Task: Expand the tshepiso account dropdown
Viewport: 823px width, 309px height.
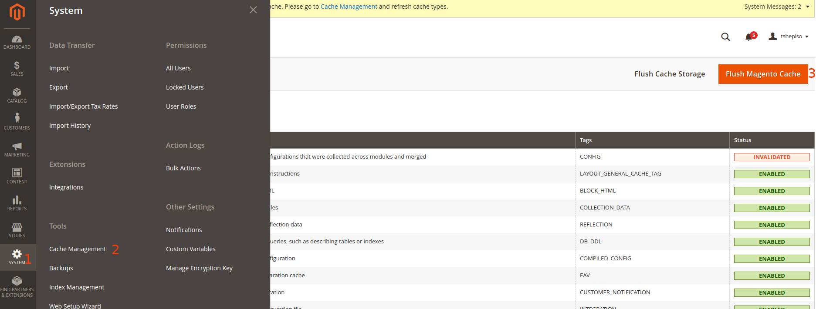Action: coord(789,37)
